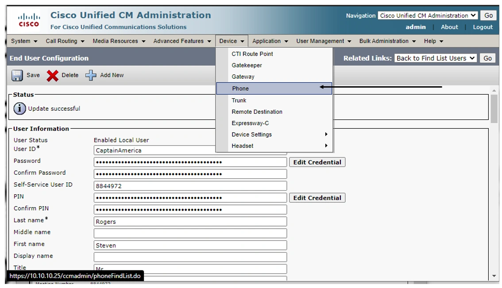The width and height of the screenshot is (502, 288).
Task: Choose Phone in the Device menu
Action: click(274, 88)
